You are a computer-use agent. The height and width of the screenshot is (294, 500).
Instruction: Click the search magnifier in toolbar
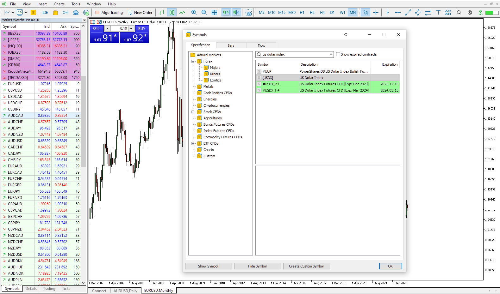pos(459,13)
